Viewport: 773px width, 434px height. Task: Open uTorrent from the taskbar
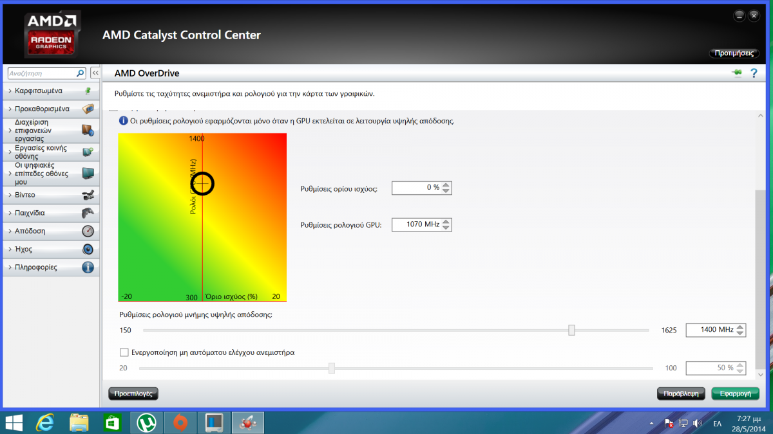point(147,422)
